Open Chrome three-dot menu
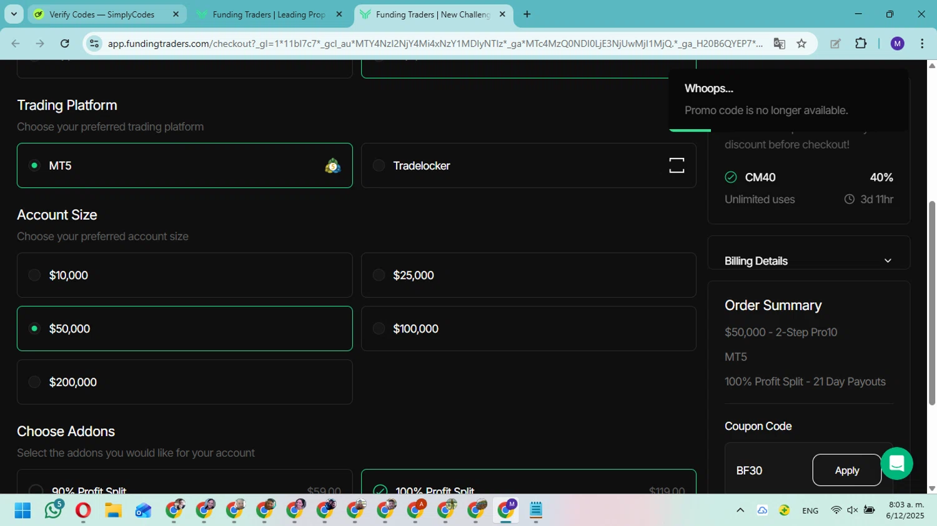The width and height of the screenshot is (937, 526). [922, 44]
